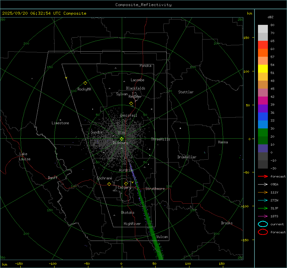This screenshot has width=287, height=268.
Task: Click the radar center marker at Didsbury
Action: coord(121,139)
